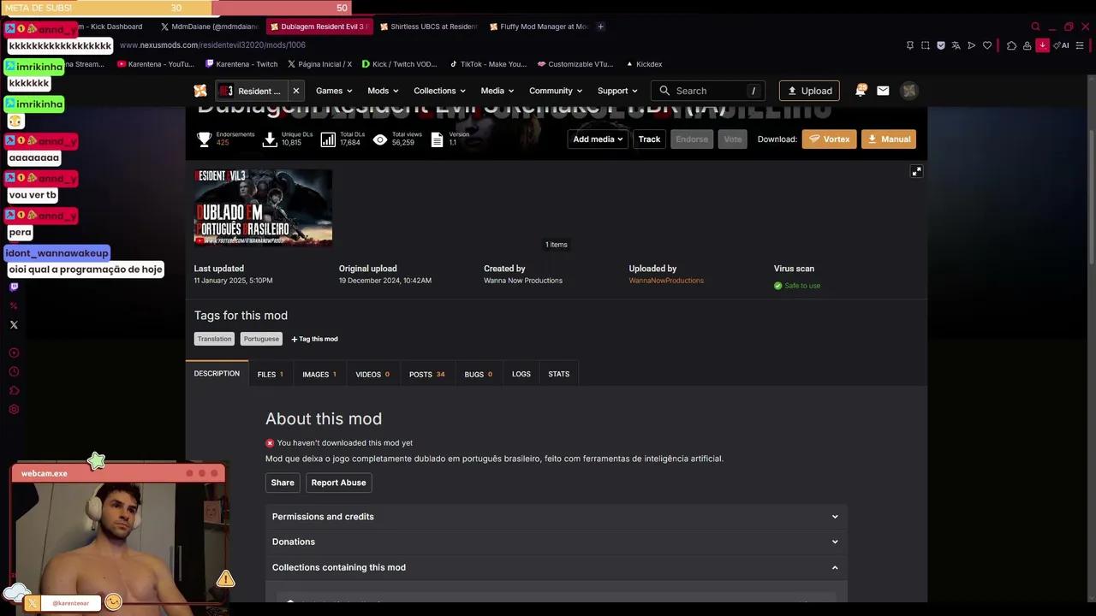Click the Portuguese tag

[x=261, y=339]
